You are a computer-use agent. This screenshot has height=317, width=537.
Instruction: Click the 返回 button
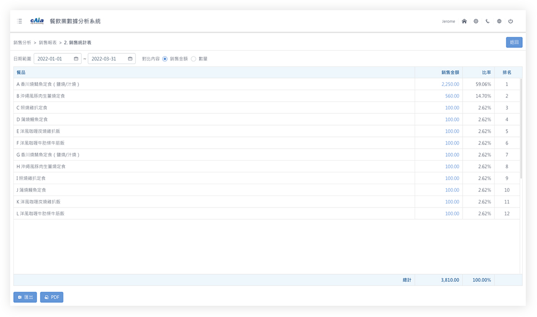click(x=514, y=42)
